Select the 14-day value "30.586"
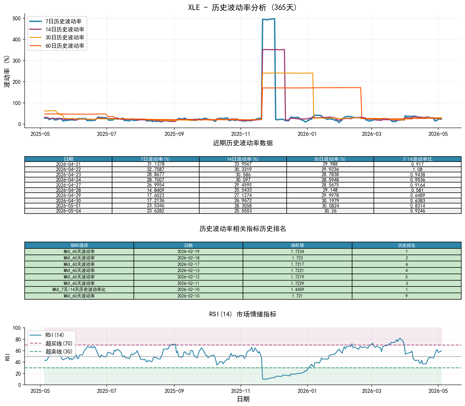This screenshot has width=465, height=406. click(243, 175)
